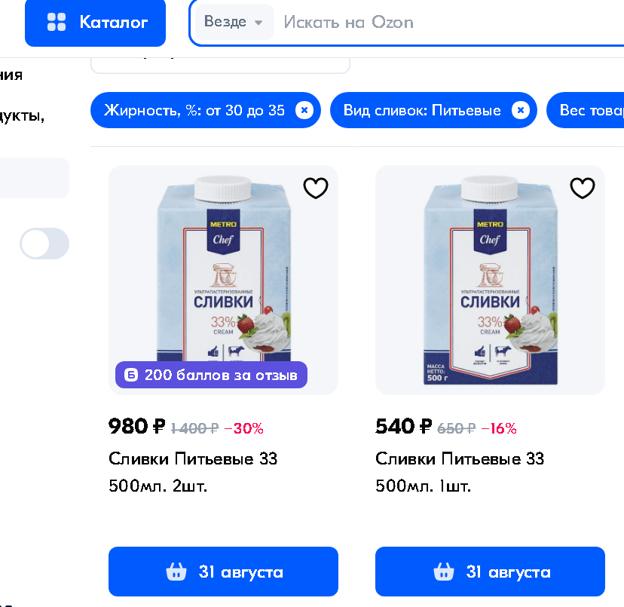Remove the Жирность 30–35 filter chip
The image size is (624, 607).
304,111
